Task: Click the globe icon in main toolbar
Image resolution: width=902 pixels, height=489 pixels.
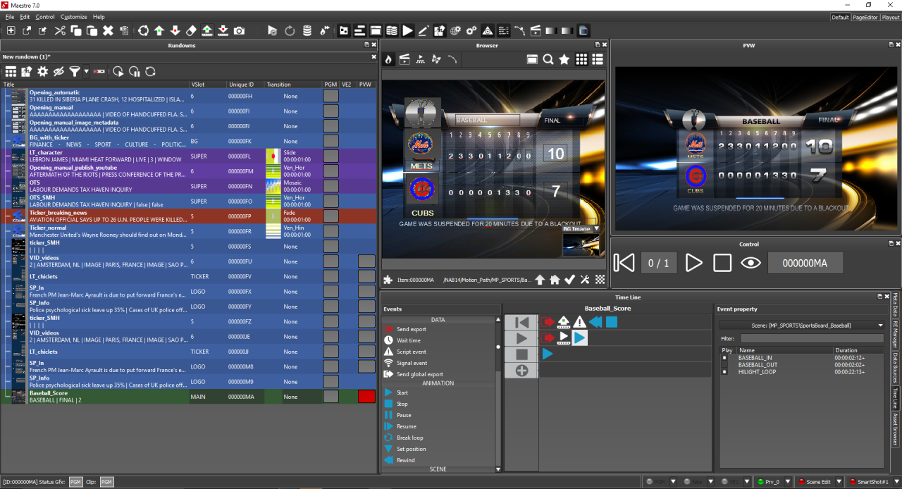Action: tap(455, 30)
